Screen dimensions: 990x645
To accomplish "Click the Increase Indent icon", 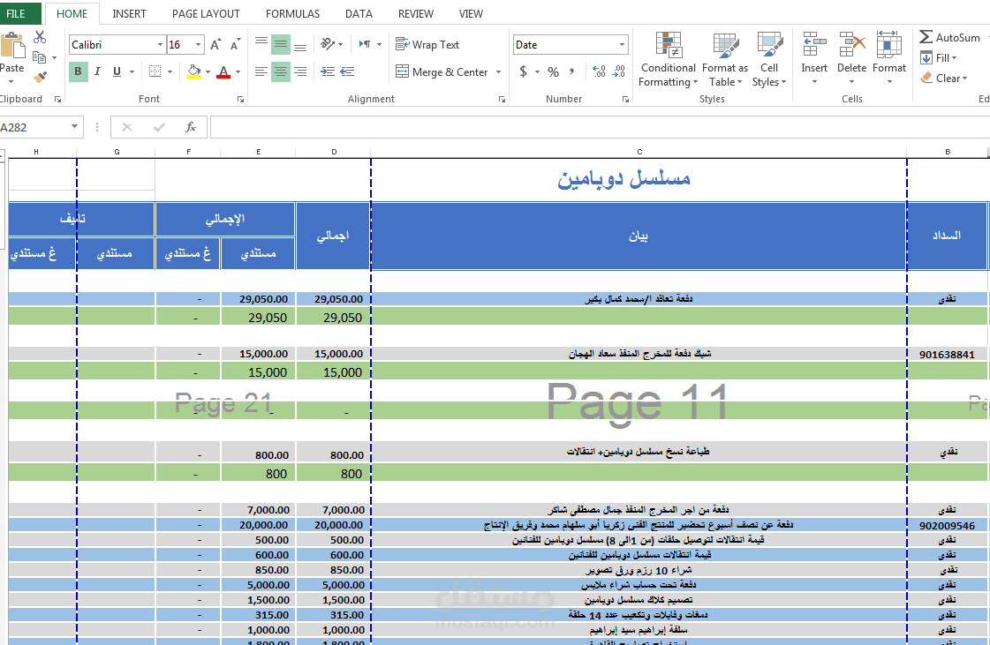I will 347,71.
